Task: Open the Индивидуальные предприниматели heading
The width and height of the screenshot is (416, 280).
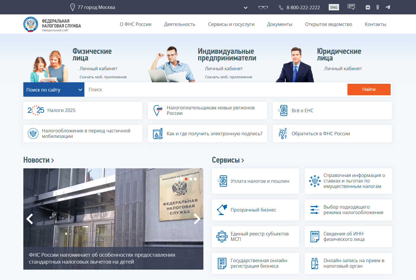Action: [x=227, y=54]
